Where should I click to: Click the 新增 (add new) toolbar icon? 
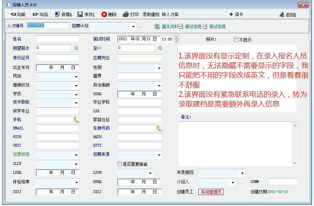57,14
